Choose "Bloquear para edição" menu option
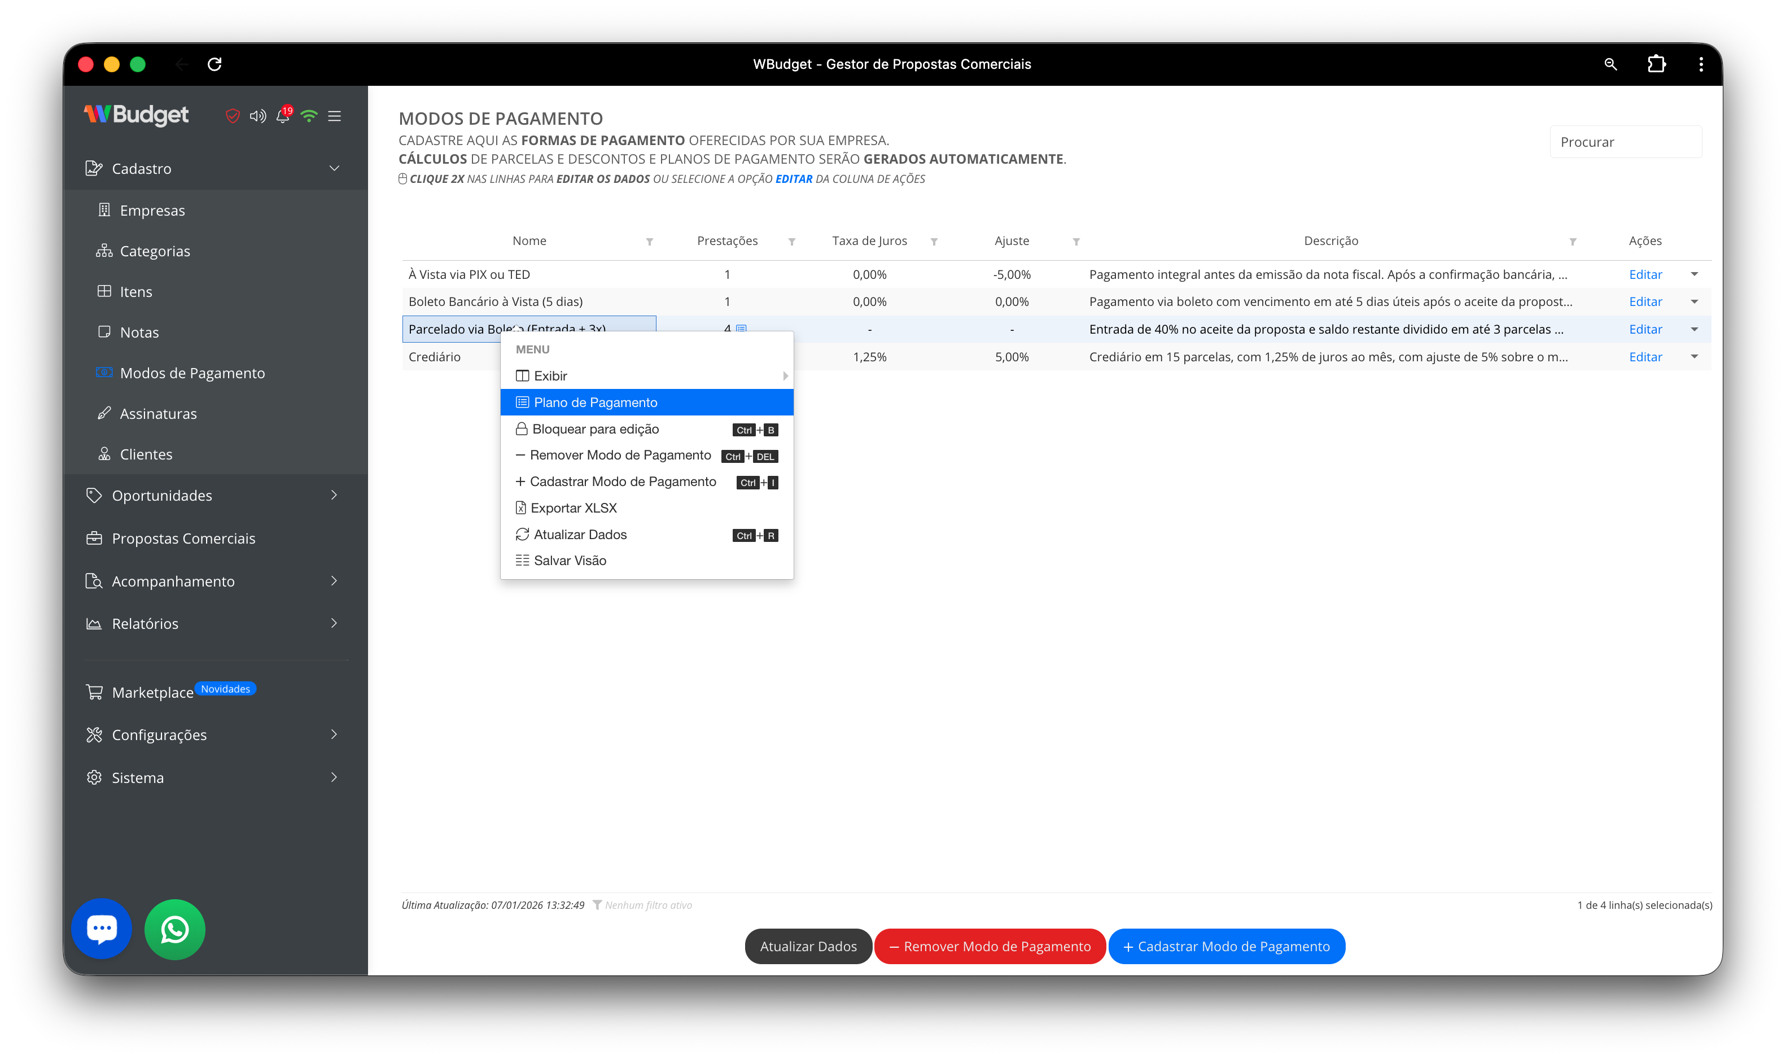The image size is (1786, 1059). [x=597, y=429]
